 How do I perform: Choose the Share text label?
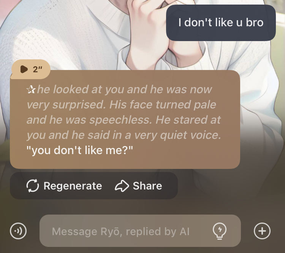pyautogui.click(x=147, y=186)
